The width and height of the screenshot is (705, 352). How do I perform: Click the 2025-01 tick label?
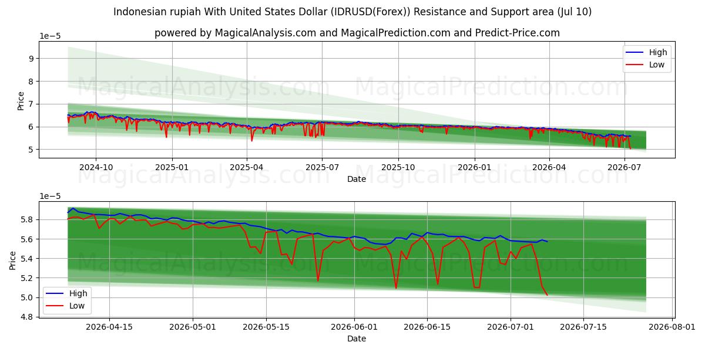point(172,167)
